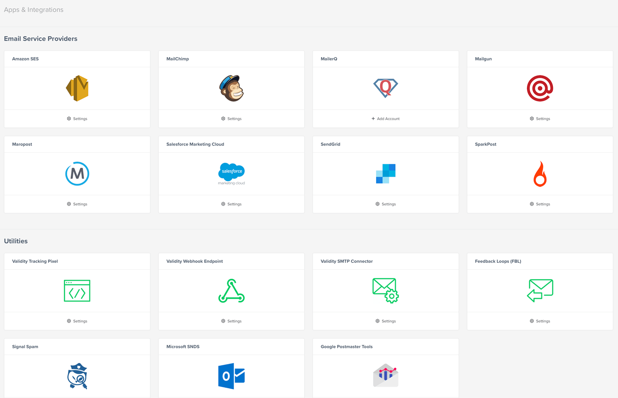
Task: Click the Validity Webhook Endpoint icon
Action: click(231, 291)
